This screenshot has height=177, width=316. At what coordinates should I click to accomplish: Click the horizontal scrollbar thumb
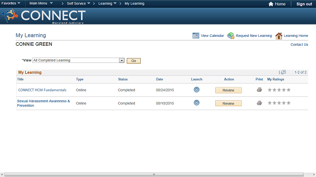coord(154,175)
